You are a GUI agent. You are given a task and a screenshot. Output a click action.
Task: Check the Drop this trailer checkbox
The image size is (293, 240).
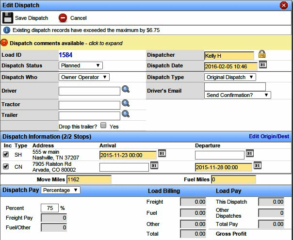point(103,125)
